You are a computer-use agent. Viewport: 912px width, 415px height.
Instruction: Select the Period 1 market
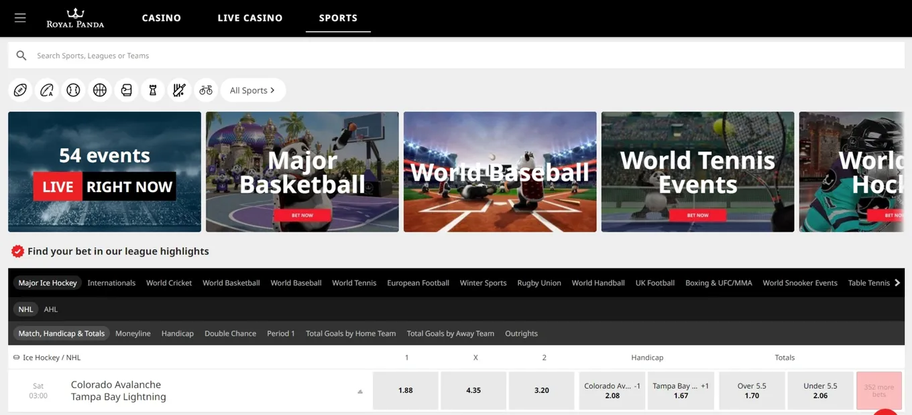[x=281, y=333]
